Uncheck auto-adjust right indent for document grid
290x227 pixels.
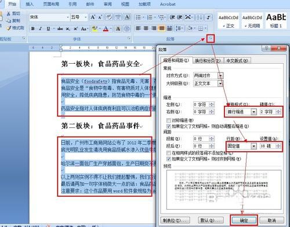(169, 126)
